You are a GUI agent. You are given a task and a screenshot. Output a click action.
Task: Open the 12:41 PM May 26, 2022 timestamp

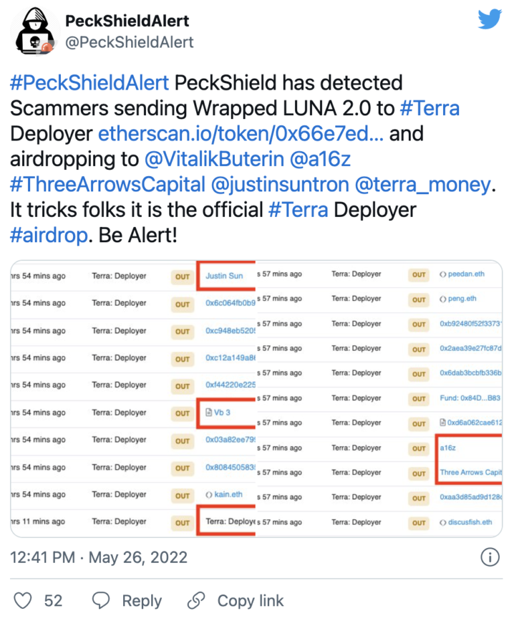click(x=98, y=557)
